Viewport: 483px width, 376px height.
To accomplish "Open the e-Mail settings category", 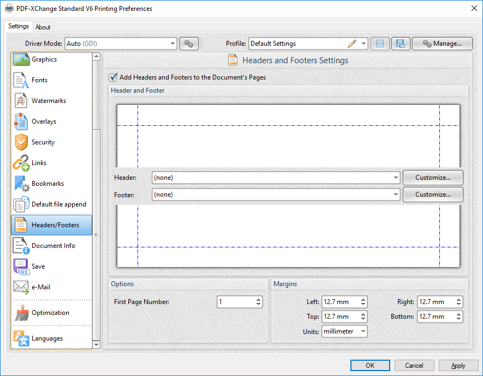I will tap(51, 287).
